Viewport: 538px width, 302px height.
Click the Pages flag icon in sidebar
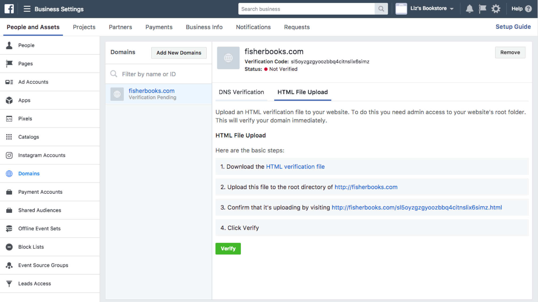pyautogui.click(x=9, y=63)
